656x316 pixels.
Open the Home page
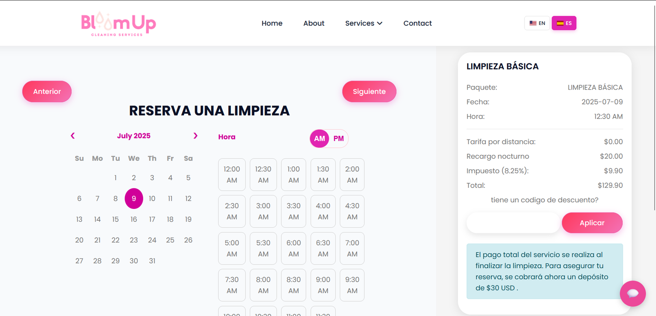coord(272,23)
